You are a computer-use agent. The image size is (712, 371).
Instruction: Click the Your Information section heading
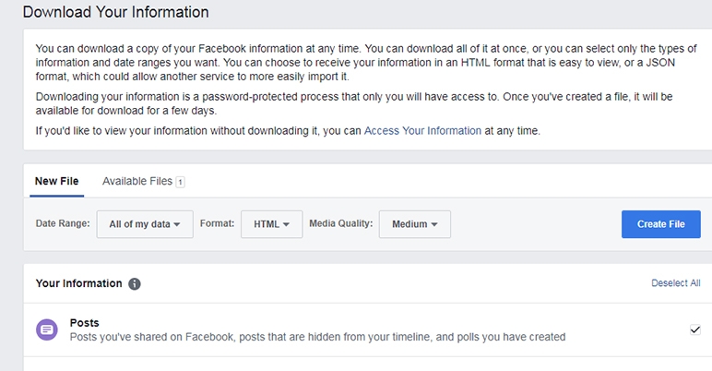tap(79, 283)
